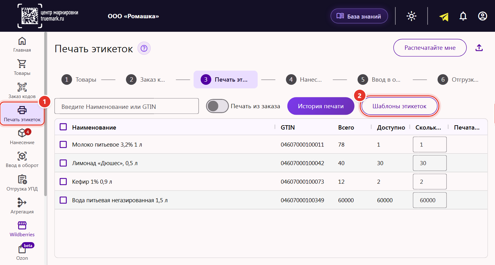Sort by the GTIN column header
The height and width of the screenshot is (265, 495).
(288, 127)
